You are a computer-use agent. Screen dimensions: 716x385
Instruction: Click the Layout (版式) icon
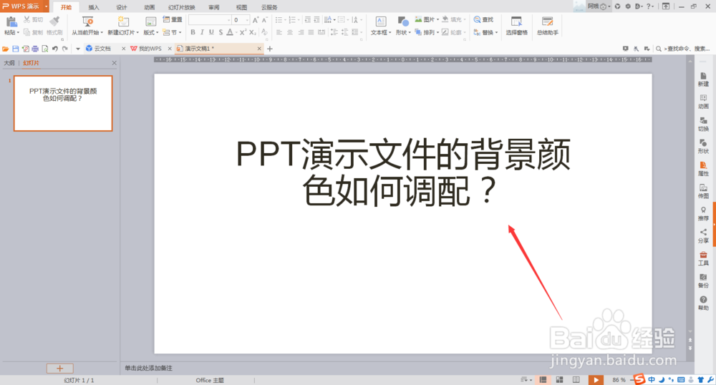(150, 21)
